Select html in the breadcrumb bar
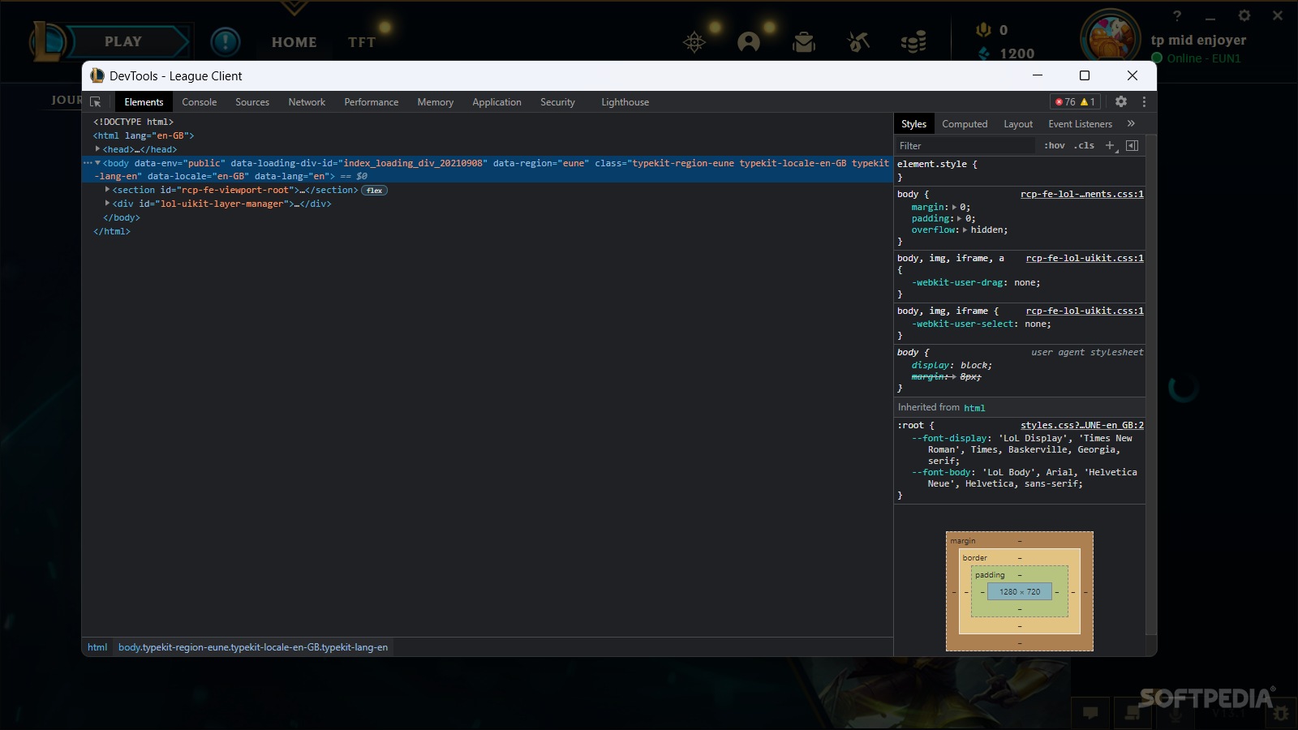The height and width of the screenshot is (730, 1298). tap(97, 647)
